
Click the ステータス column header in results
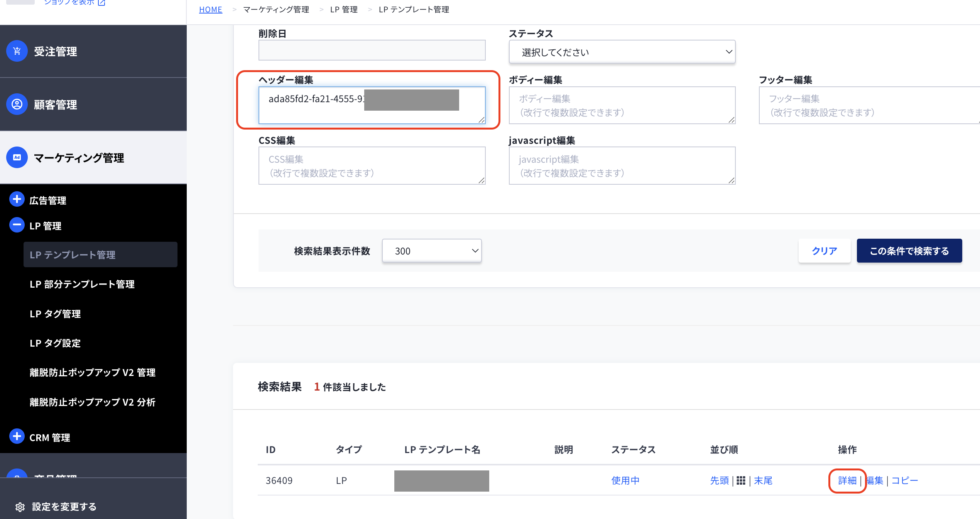tap(634, 450)
